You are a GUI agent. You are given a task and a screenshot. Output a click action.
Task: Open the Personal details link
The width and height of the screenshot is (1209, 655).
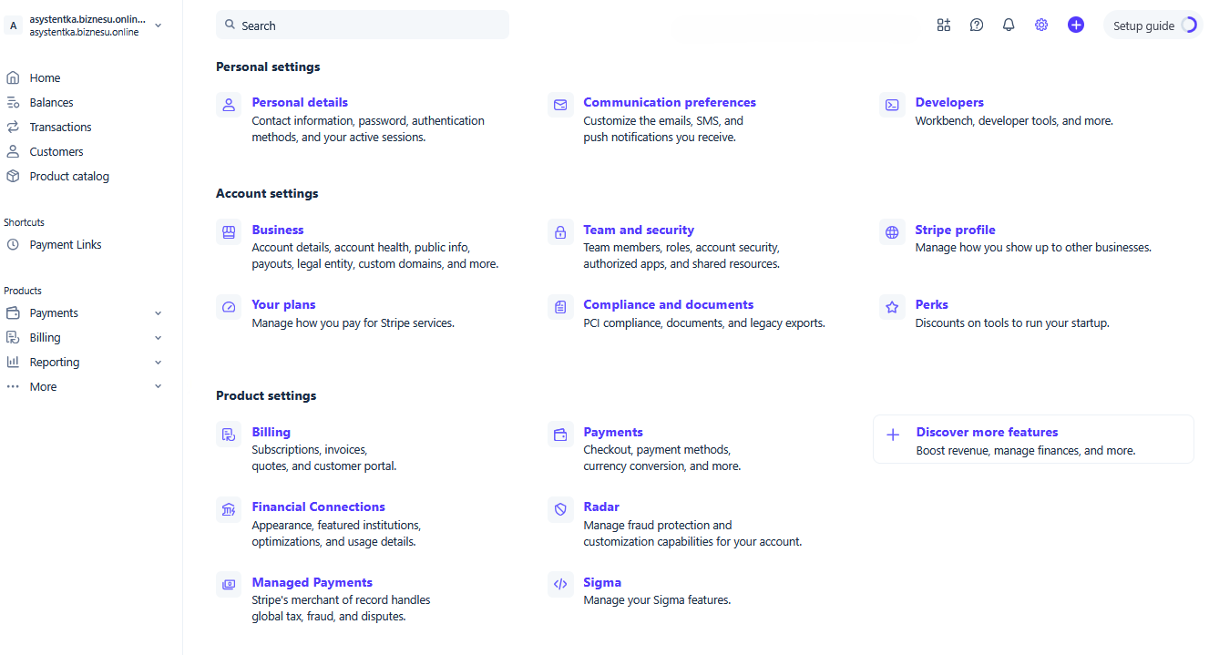click(x=300, y=103)
